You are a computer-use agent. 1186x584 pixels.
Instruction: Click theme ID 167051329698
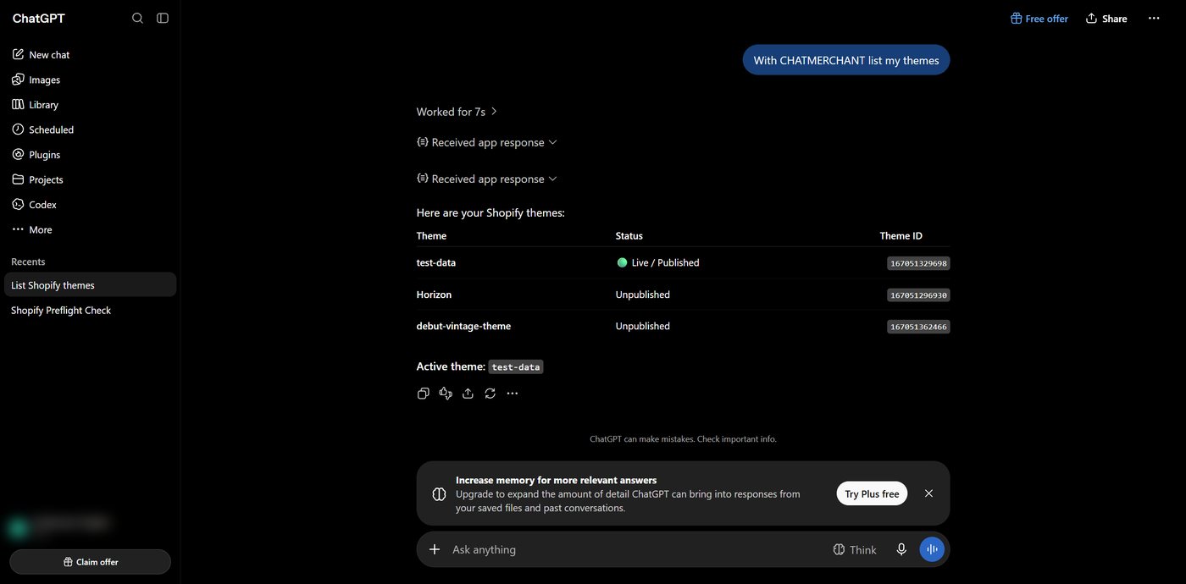pyautogui.click(x=918, y=263)
